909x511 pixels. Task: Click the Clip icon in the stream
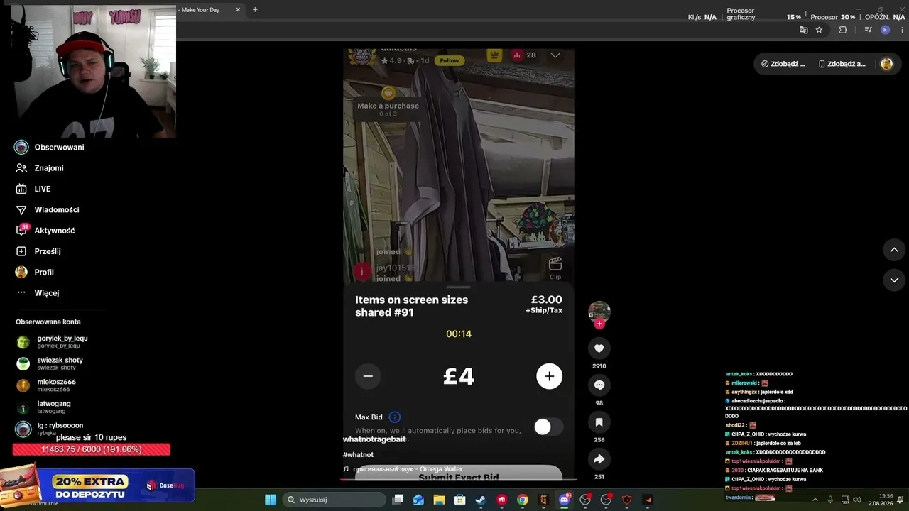(555, 268)
